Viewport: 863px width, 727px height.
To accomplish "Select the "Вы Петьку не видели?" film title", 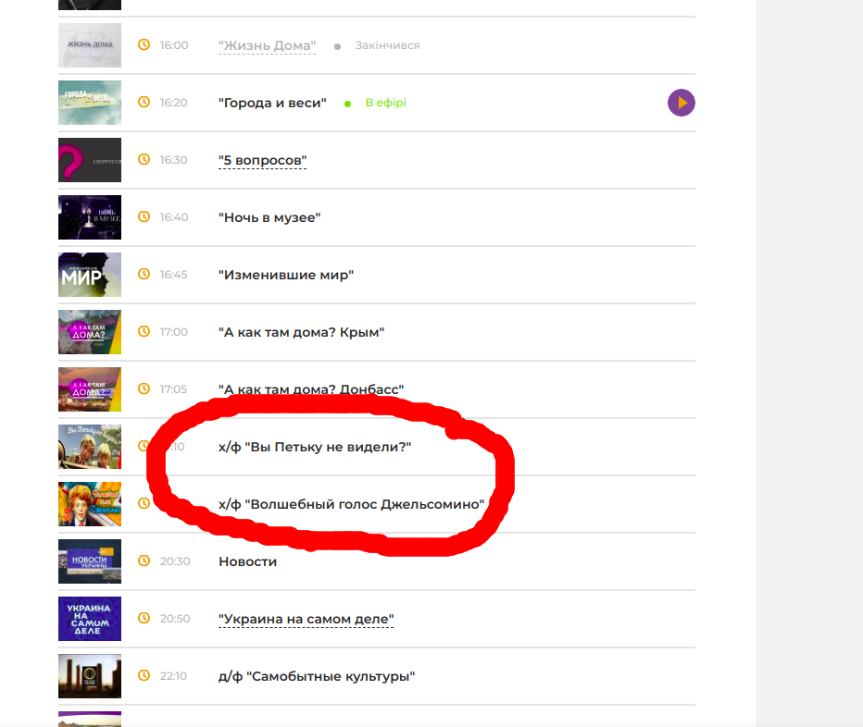I will [x=315, y=447].
